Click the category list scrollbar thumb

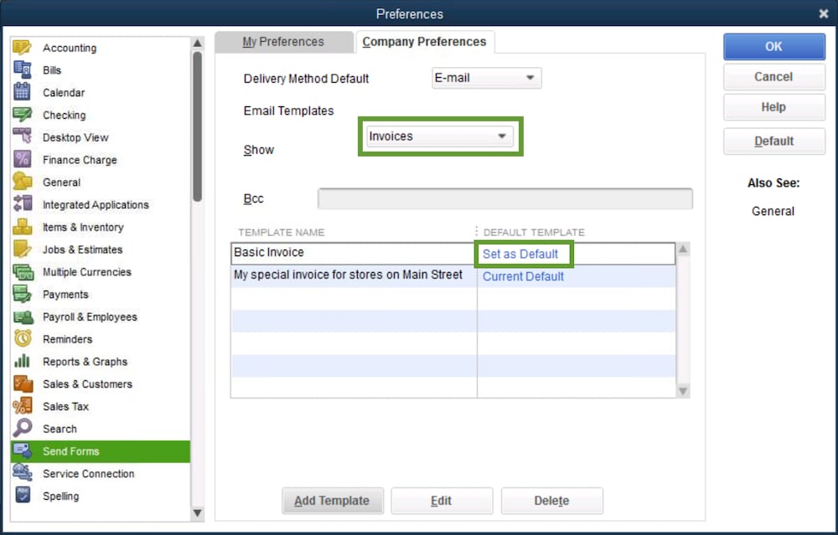click(198, 126)
